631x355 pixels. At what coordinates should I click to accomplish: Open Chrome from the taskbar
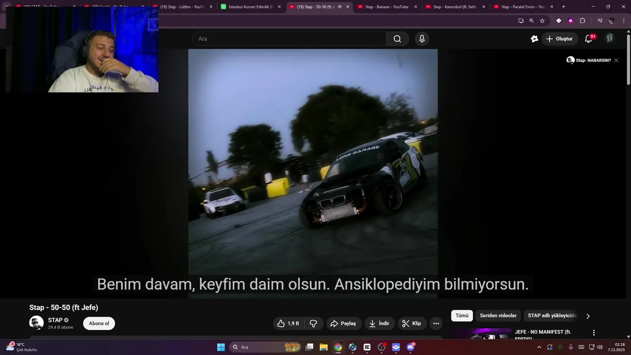click(338, 347)
